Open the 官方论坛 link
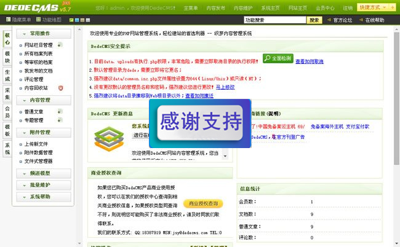The height and width of the screenshot is (247, 400). [342, 20]
